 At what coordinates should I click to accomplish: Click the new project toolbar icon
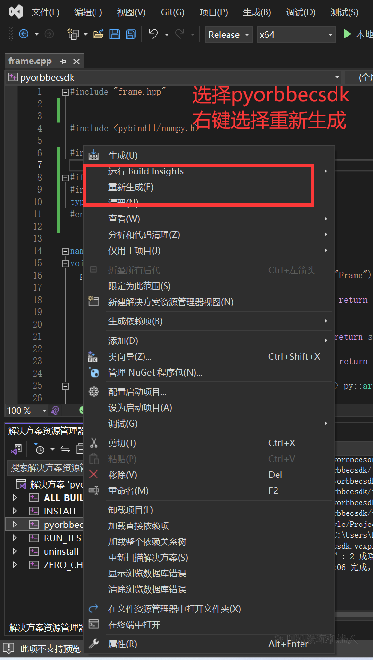point(73,34)
